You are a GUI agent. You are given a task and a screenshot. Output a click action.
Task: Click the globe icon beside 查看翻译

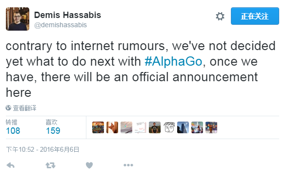pos(8,108)
